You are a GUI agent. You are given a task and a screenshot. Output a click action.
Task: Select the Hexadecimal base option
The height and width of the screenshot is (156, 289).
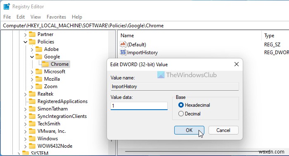(x=194, y=105)
